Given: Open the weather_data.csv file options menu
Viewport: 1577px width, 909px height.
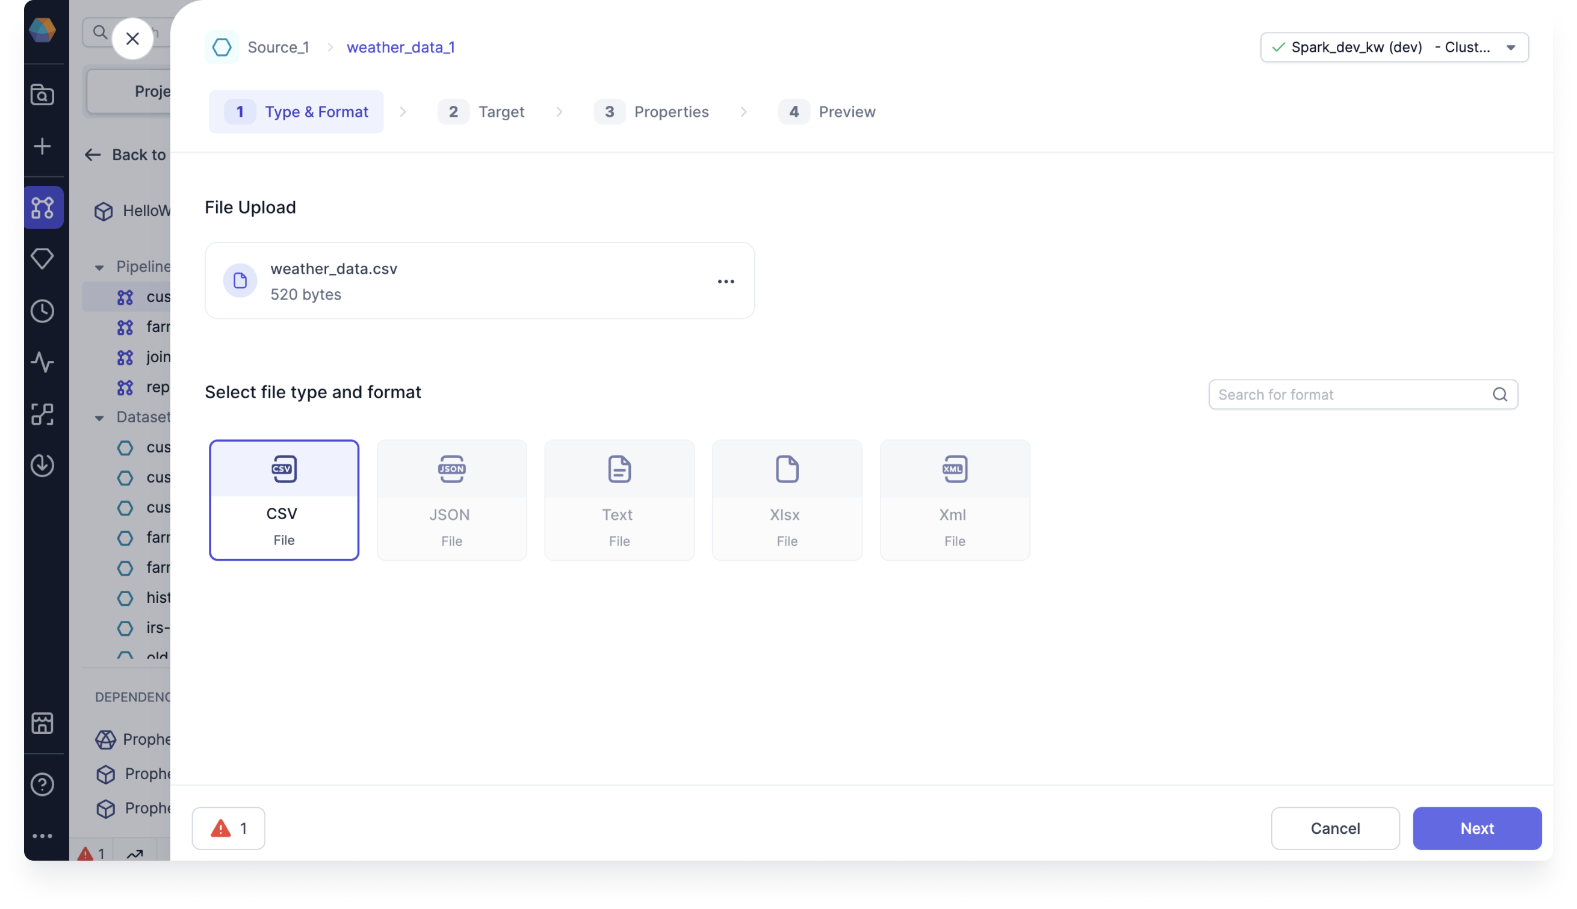Looking at the screenshot, I should [725, 280].
